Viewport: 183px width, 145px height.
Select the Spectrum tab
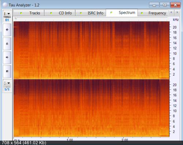click(122, 13)
